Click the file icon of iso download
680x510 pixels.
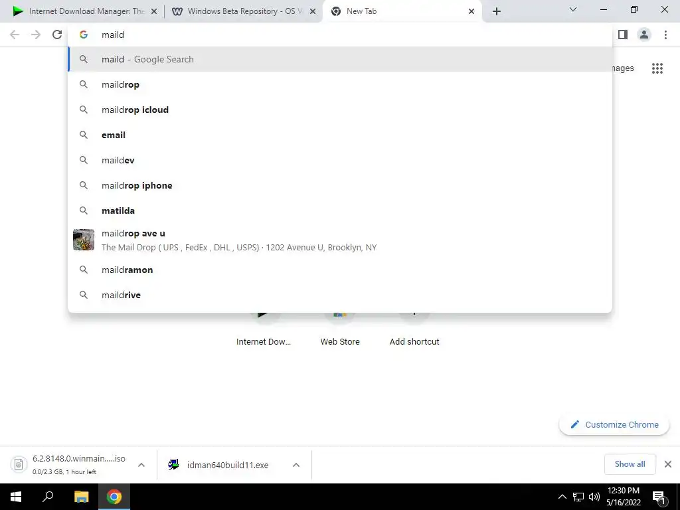pos(19,464)
